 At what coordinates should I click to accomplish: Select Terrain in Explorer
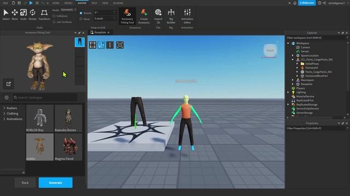305,51
